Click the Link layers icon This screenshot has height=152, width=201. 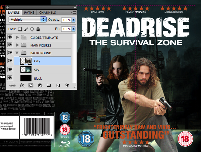(x=12, y=85)
